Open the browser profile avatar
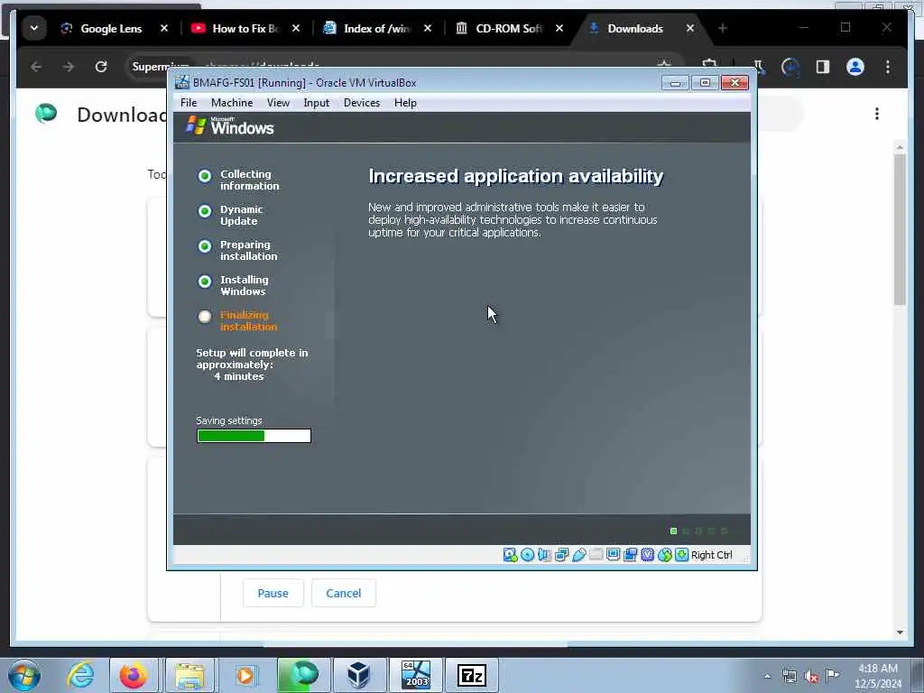Viewport: 924px width, 693px height. coord(855,67)
